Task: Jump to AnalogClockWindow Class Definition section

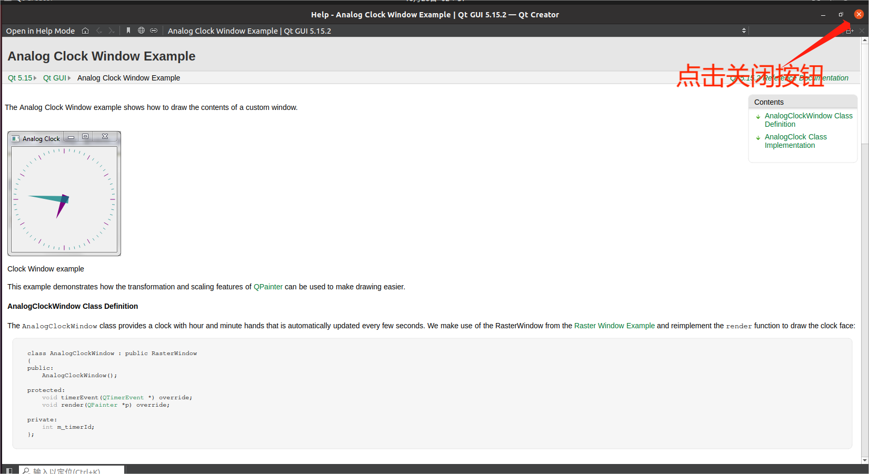Action: pos(808,120)
